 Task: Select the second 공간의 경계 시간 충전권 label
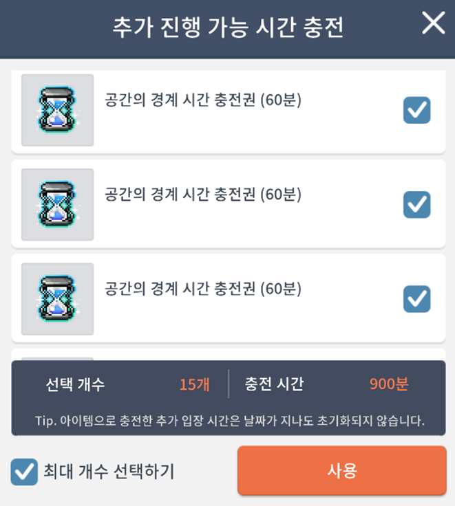pos(203,195)
